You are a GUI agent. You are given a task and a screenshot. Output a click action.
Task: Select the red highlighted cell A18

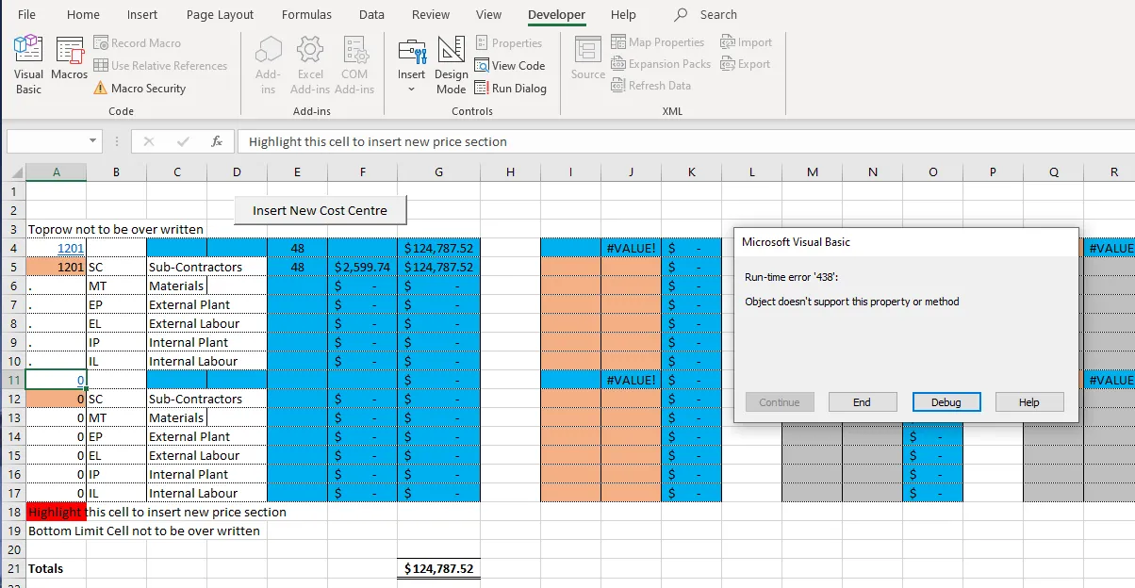pyautogui.click(x=57, y=512)
